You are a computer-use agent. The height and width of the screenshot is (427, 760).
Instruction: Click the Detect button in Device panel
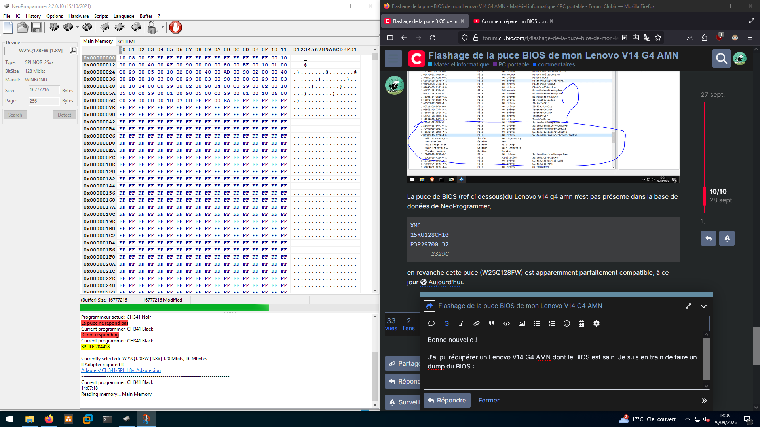tap(65, 115)
